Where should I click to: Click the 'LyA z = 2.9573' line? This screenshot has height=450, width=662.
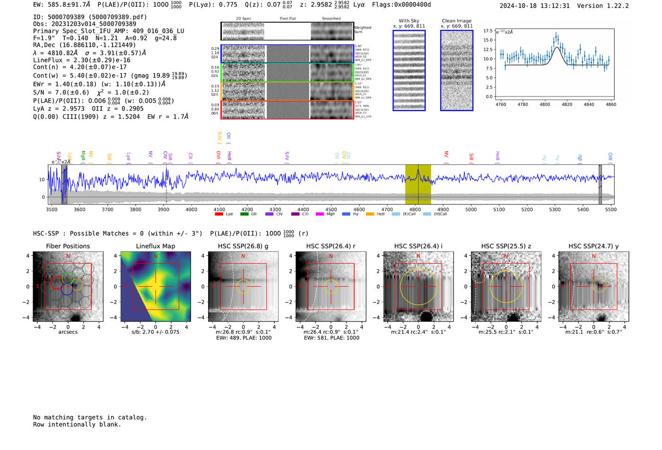coord(88,108)
